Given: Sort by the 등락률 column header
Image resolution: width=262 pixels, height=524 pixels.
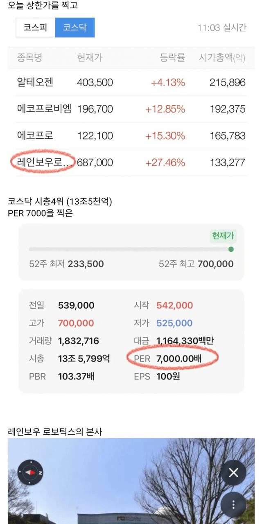Looking at the screenshot, I should point(172,58).
